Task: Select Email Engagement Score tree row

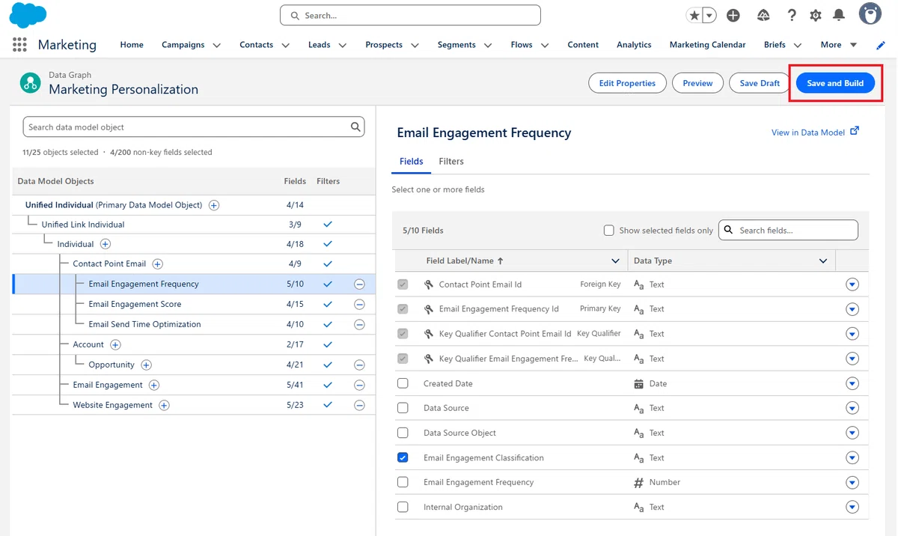Action: [x=194, y=305]
